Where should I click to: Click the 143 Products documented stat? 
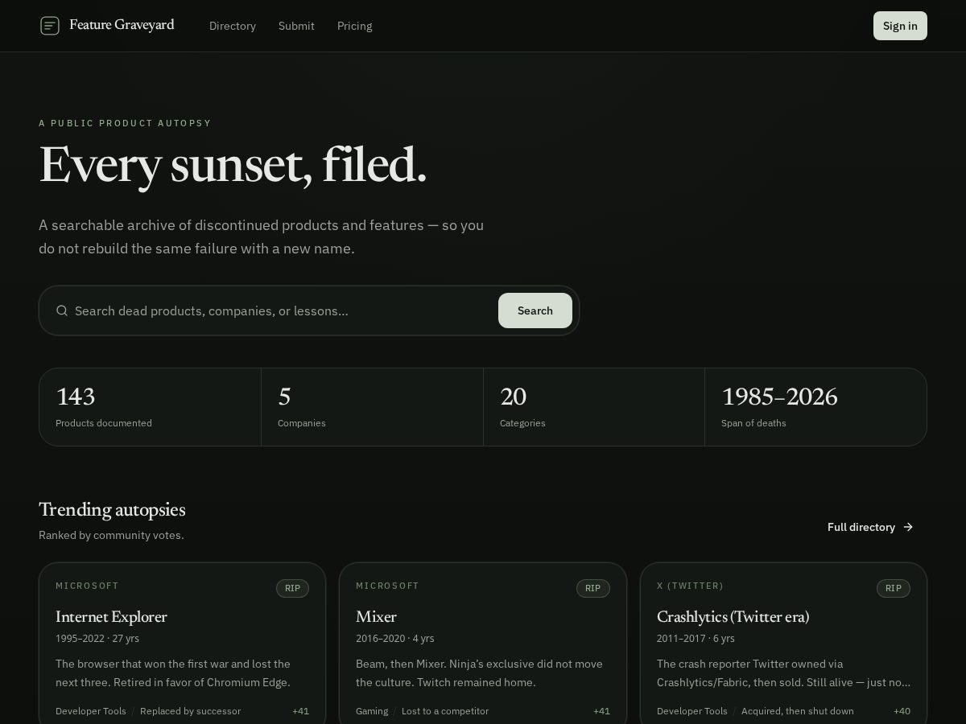(x=150, y=407)
